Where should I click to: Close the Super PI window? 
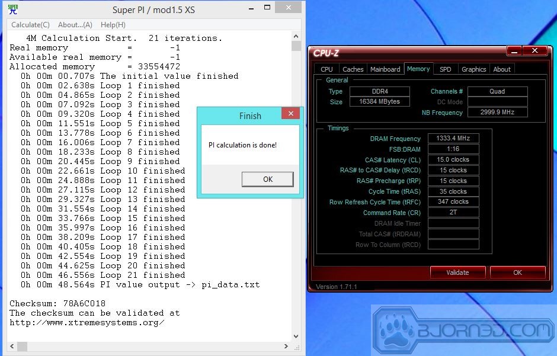[289, 8]
